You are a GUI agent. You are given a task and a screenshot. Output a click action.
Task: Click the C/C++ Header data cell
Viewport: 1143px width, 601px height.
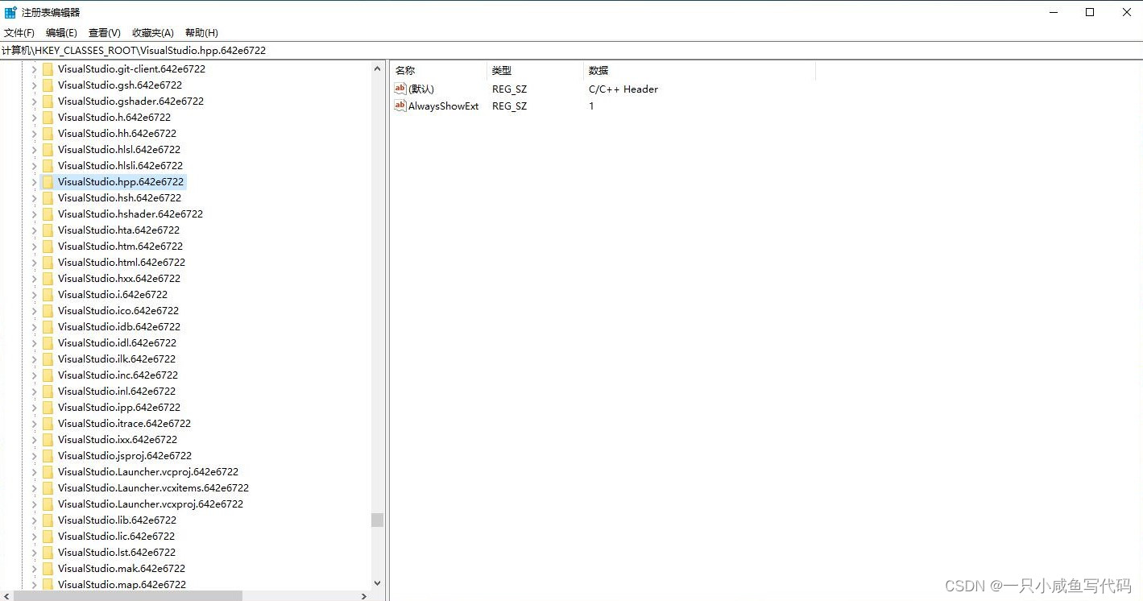[623, 89]
